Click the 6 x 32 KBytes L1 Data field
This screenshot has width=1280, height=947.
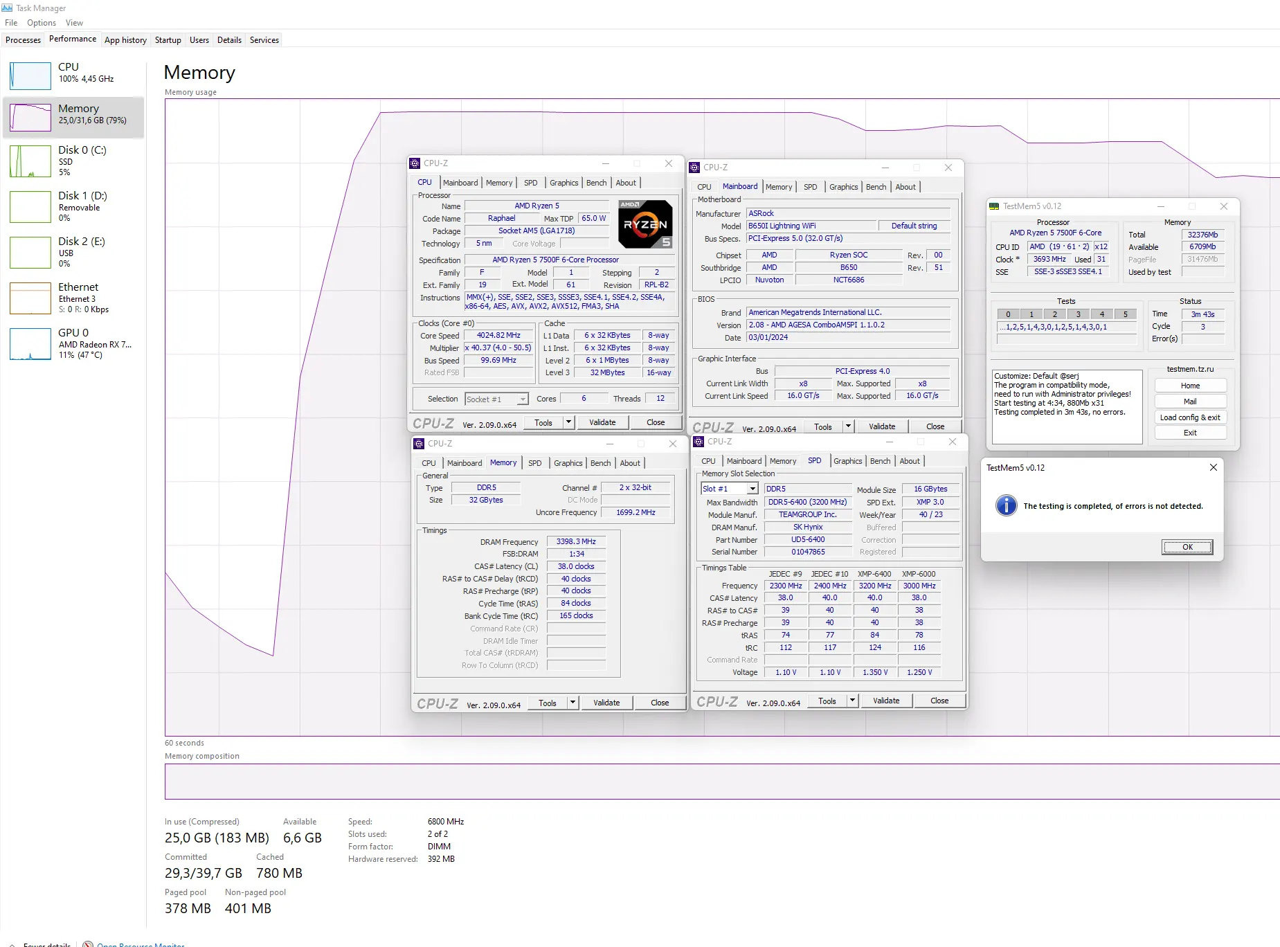point(607,335)
